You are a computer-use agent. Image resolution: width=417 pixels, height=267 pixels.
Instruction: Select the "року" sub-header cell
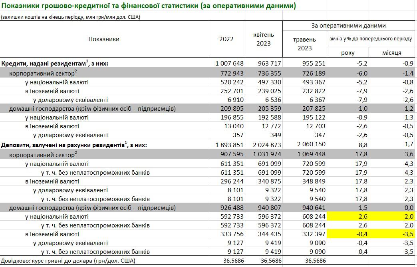pyautogui.click(x=347, y=53)
